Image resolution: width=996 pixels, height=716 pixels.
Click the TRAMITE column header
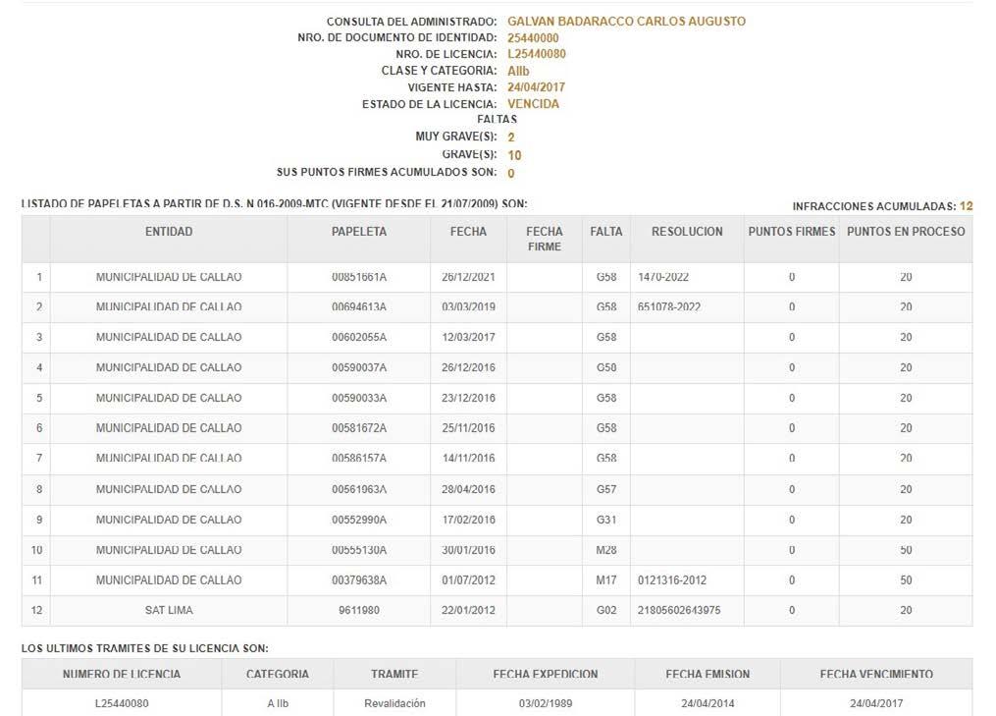tap(394, 674)
